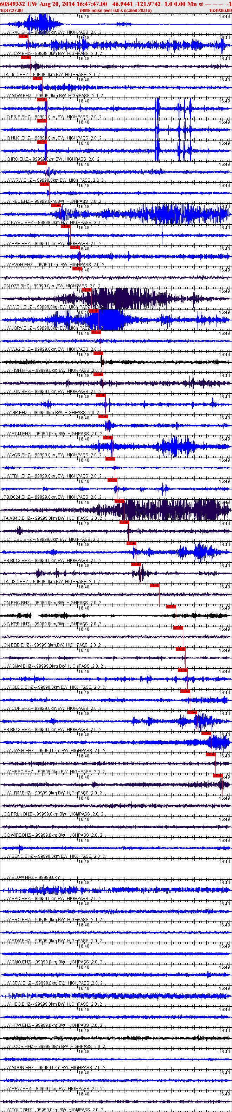Click the red pick marker on PB B943 trace
This screenshot has height=1112, width=232.
pyautogui.click(x=192, y=713)
